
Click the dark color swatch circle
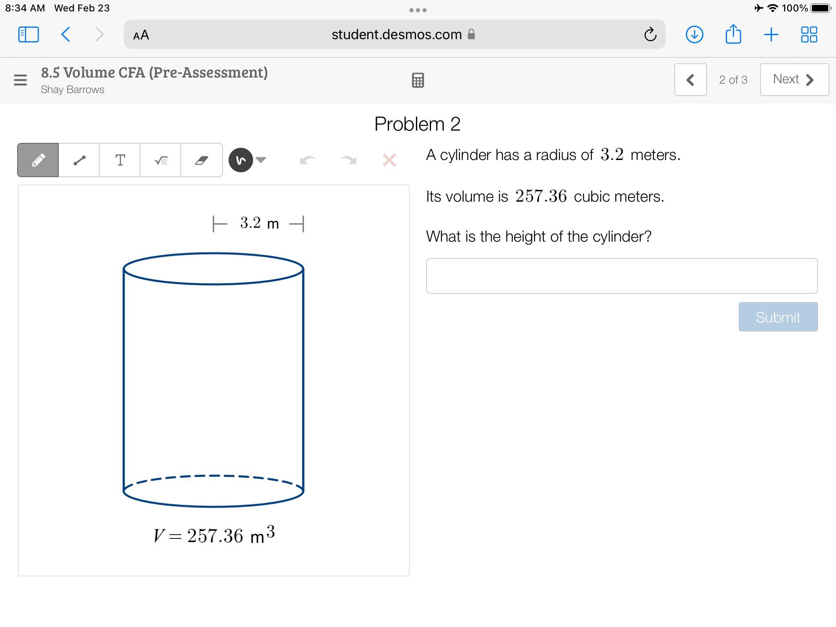240,160
